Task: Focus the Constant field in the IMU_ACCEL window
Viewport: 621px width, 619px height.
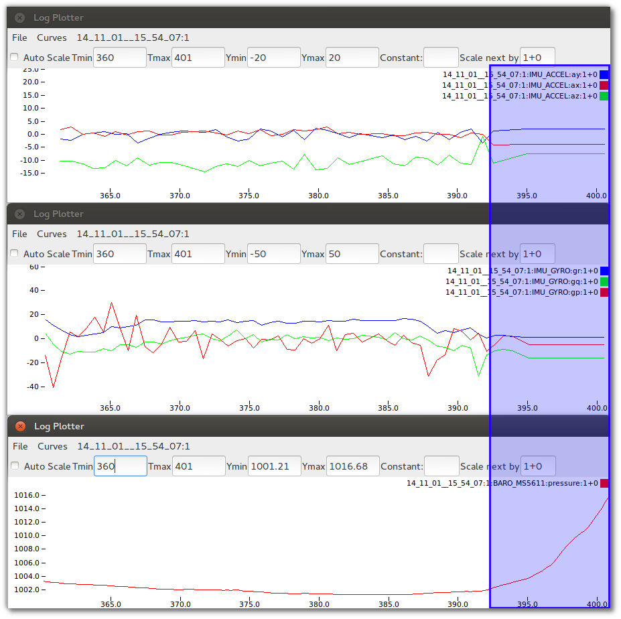Action: click(x=441, y=58)
